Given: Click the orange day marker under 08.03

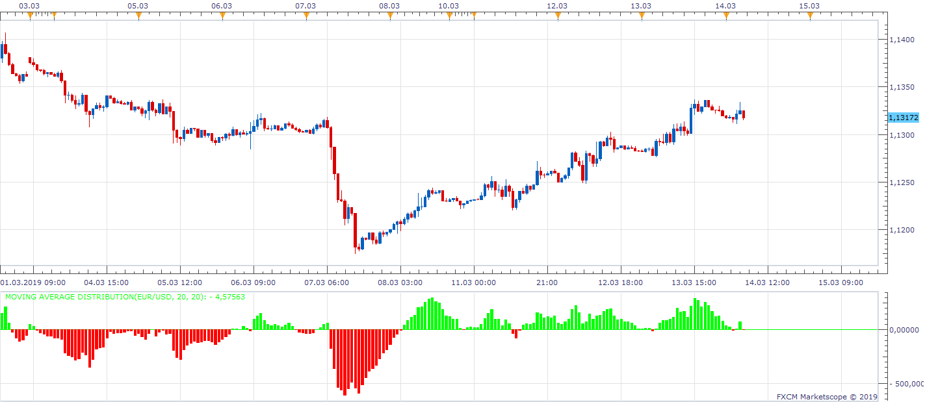Looking at the screenshot, I should [390, 16].
